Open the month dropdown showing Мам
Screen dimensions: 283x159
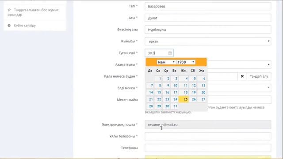tap(166, 62)
